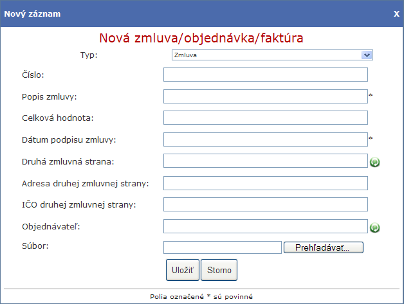This screenshot has width=404, height=304.
Task: Select the Dátum podpisu zmluvy field
Action: [x=266, y=139]
